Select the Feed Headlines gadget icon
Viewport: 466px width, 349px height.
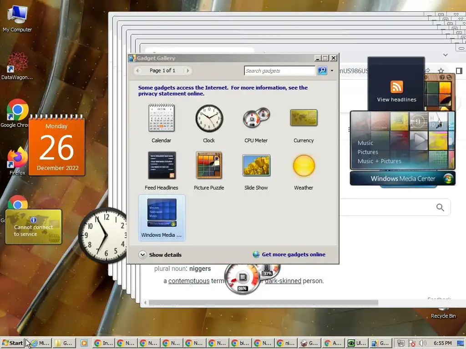point(162,165)
